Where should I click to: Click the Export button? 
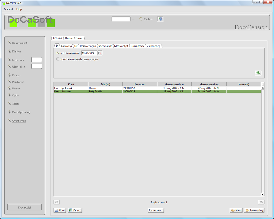coord(75,210)
